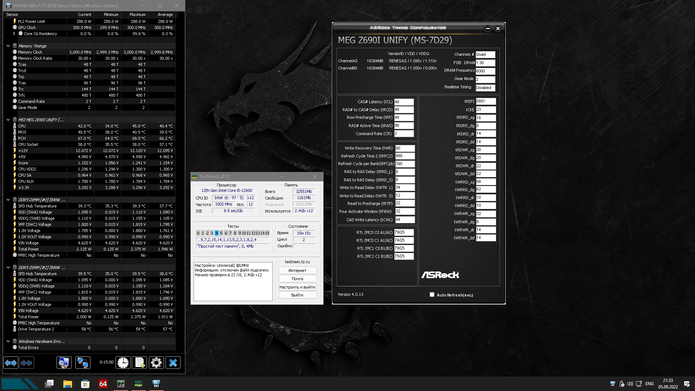This screenshot has width=695, height=391.
Task: Collapse the MSI MEG Z690I UNIFY group
Action: coord(8,120)
